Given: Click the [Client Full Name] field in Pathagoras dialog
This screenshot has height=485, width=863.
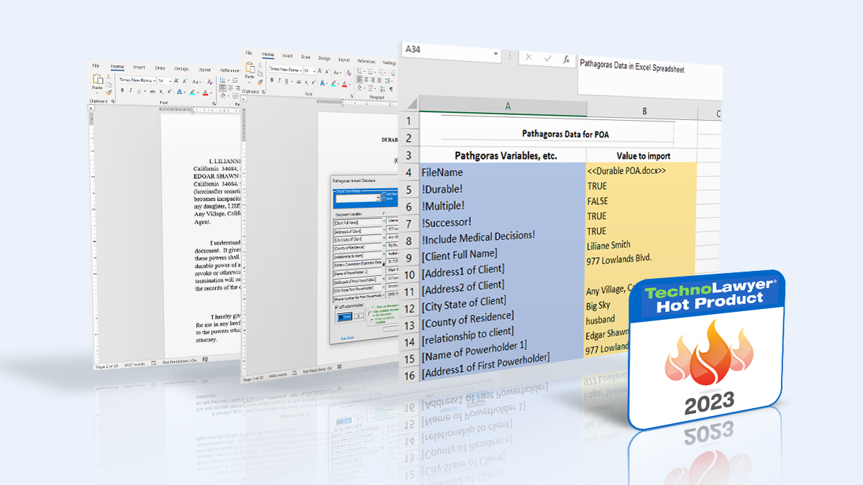Looking at the screenshot, I should click(x=357, y=222).
